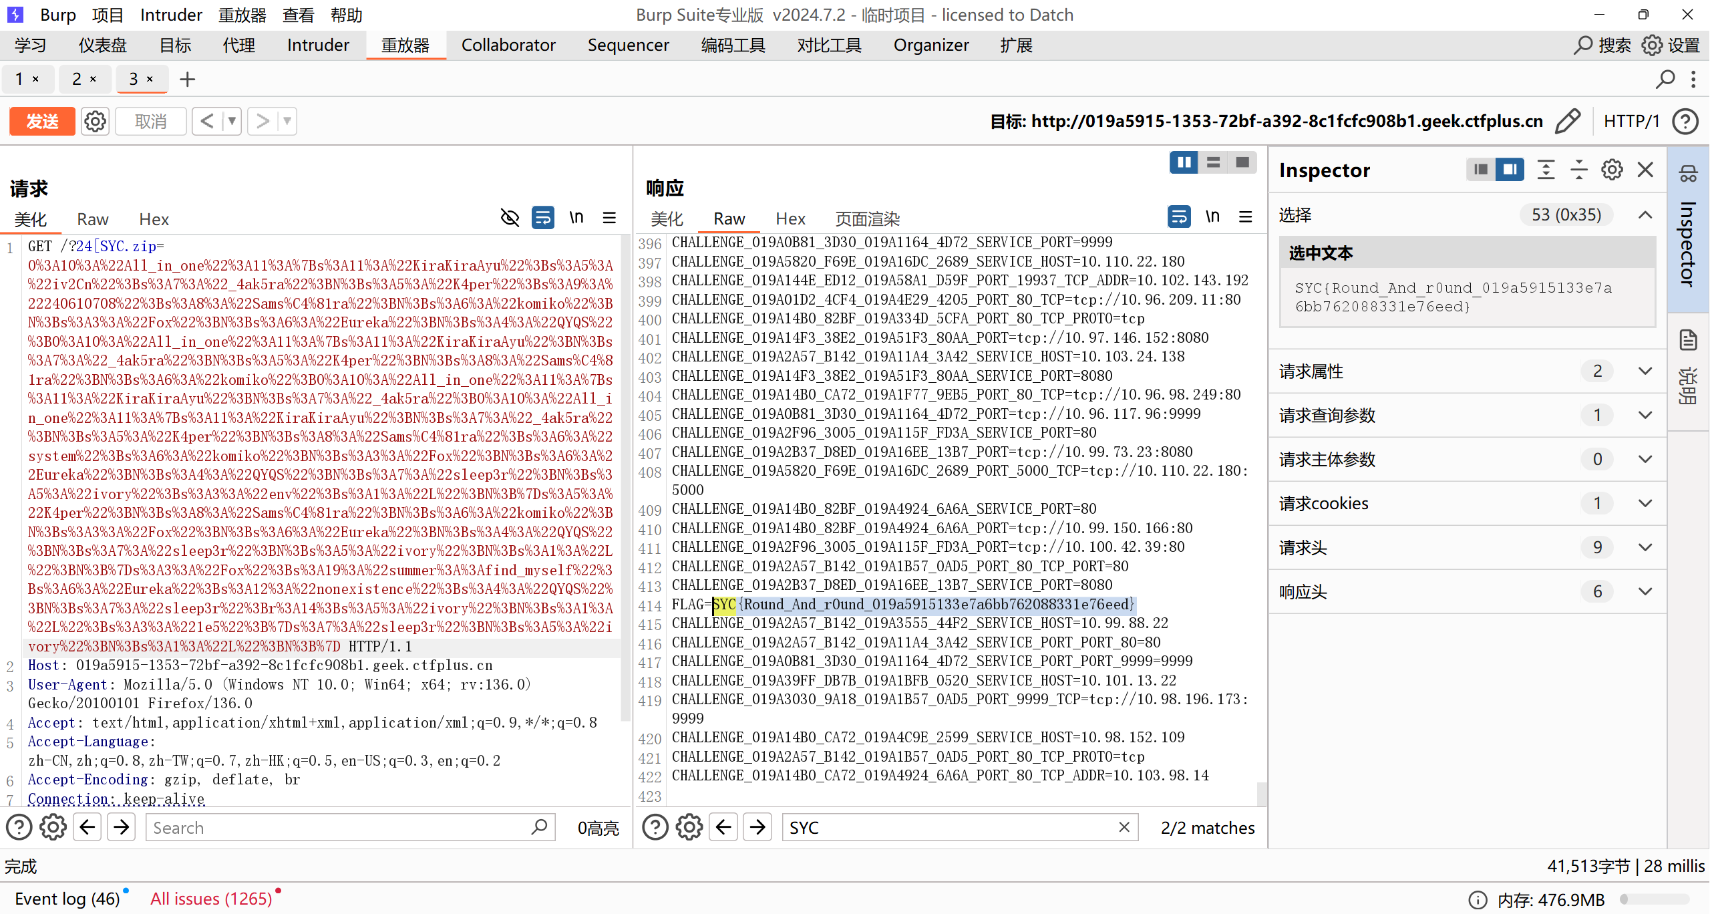The height and width of the screenshot is (914, 1710).
Task: Open the Hex tab in response panel
Action: pyautogui.click(x=790, y=219)
